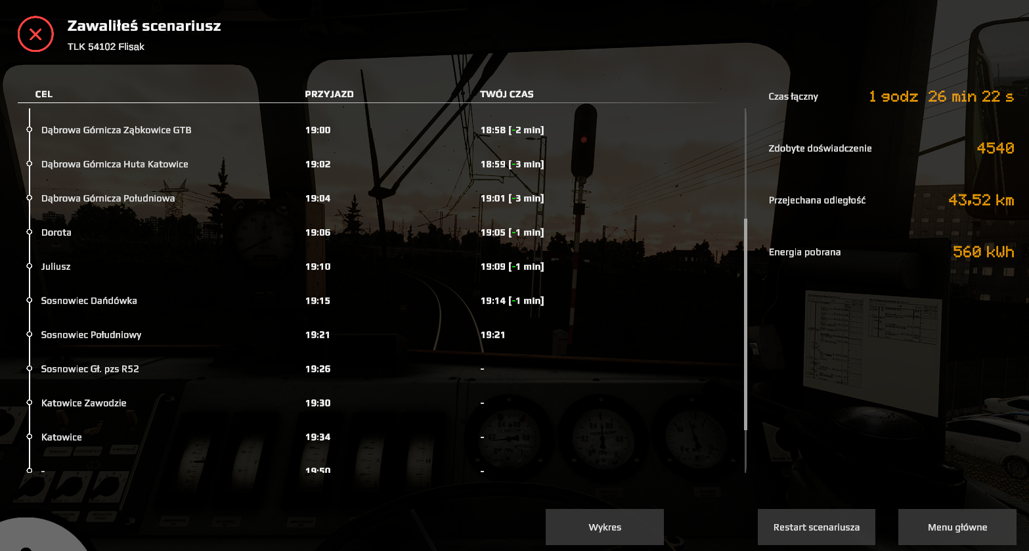Click the total time 1 godz 26 min 22 s
The height and width of the screenshot is (551, 1029).
(x=941, y=97)
